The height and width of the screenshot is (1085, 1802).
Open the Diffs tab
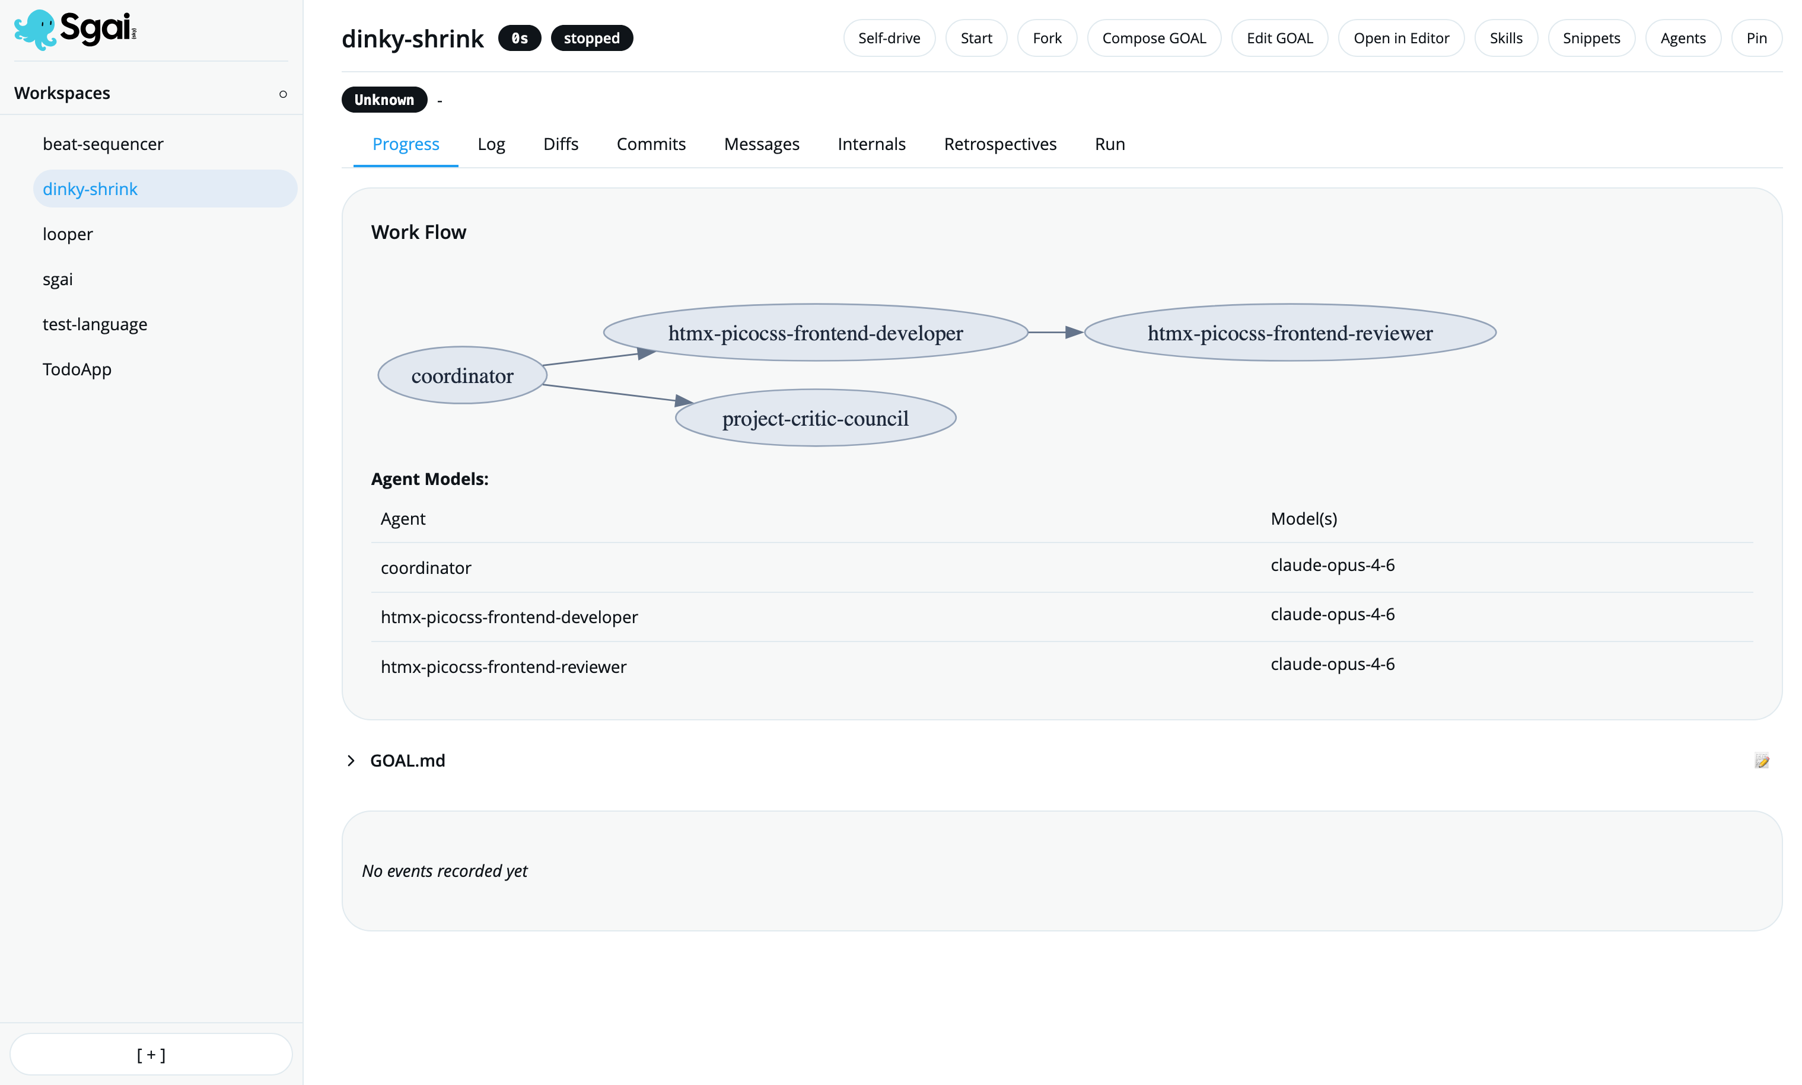(x=560, y=144)
